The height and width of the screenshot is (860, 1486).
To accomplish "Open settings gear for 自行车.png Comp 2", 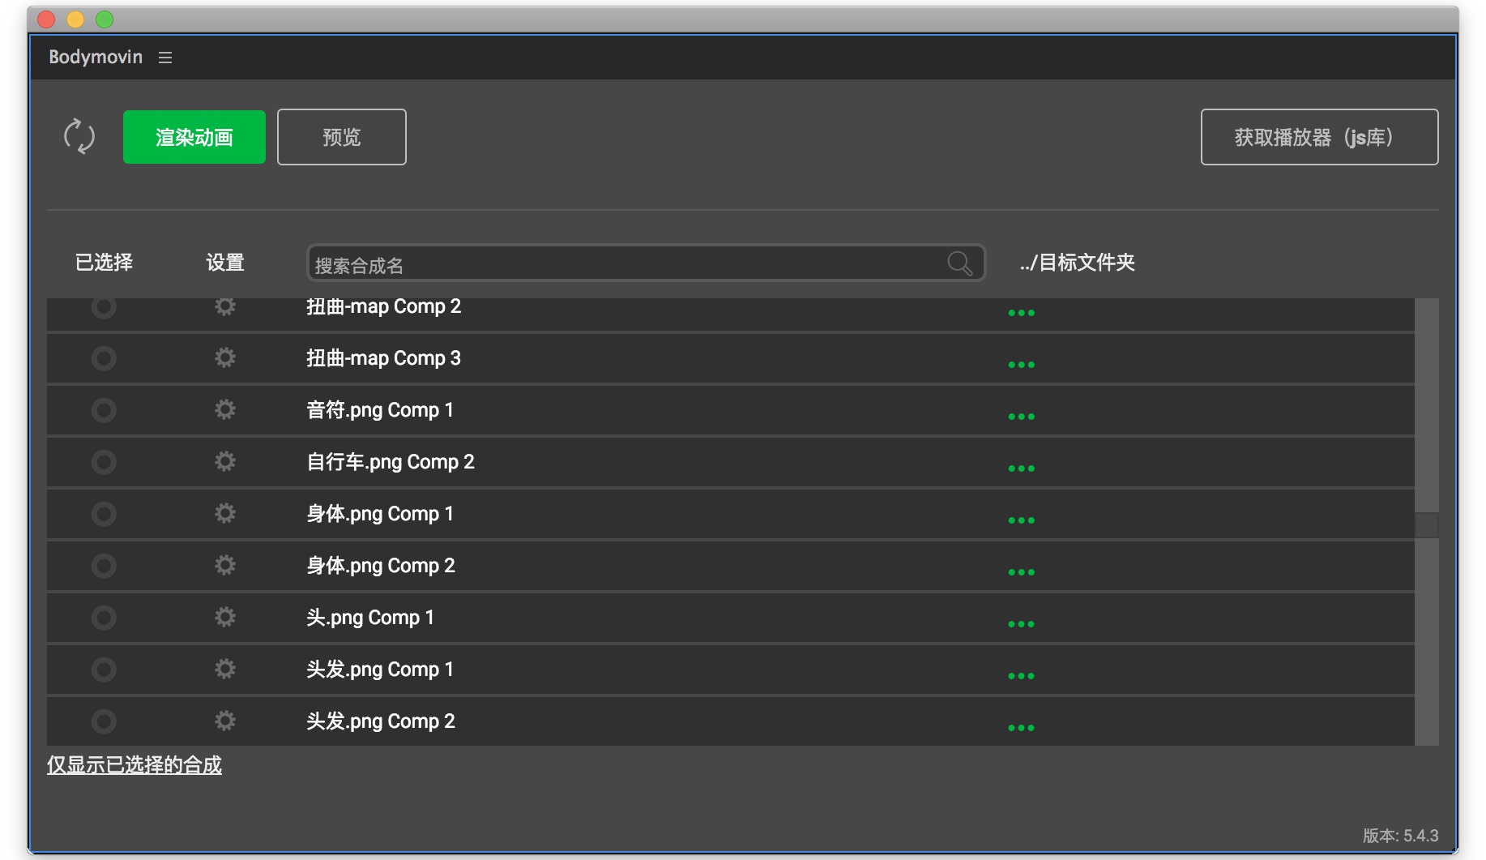I will (225, 461).
